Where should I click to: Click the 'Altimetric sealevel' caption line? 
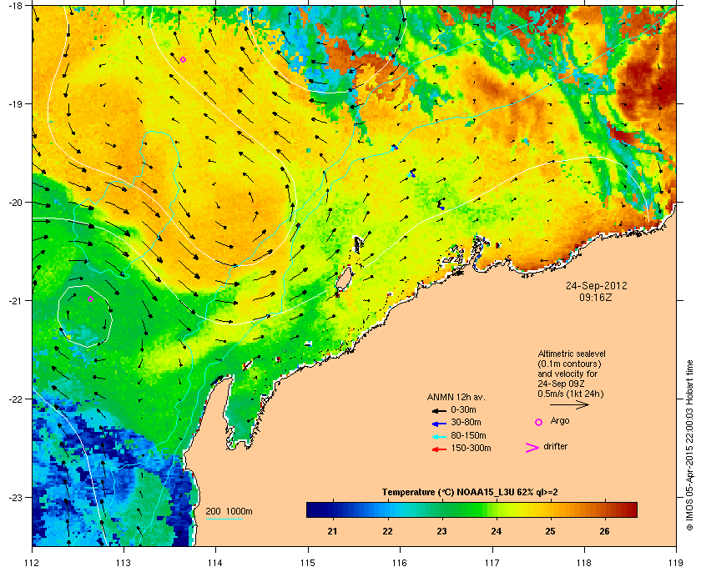click(x=572, y=354)
